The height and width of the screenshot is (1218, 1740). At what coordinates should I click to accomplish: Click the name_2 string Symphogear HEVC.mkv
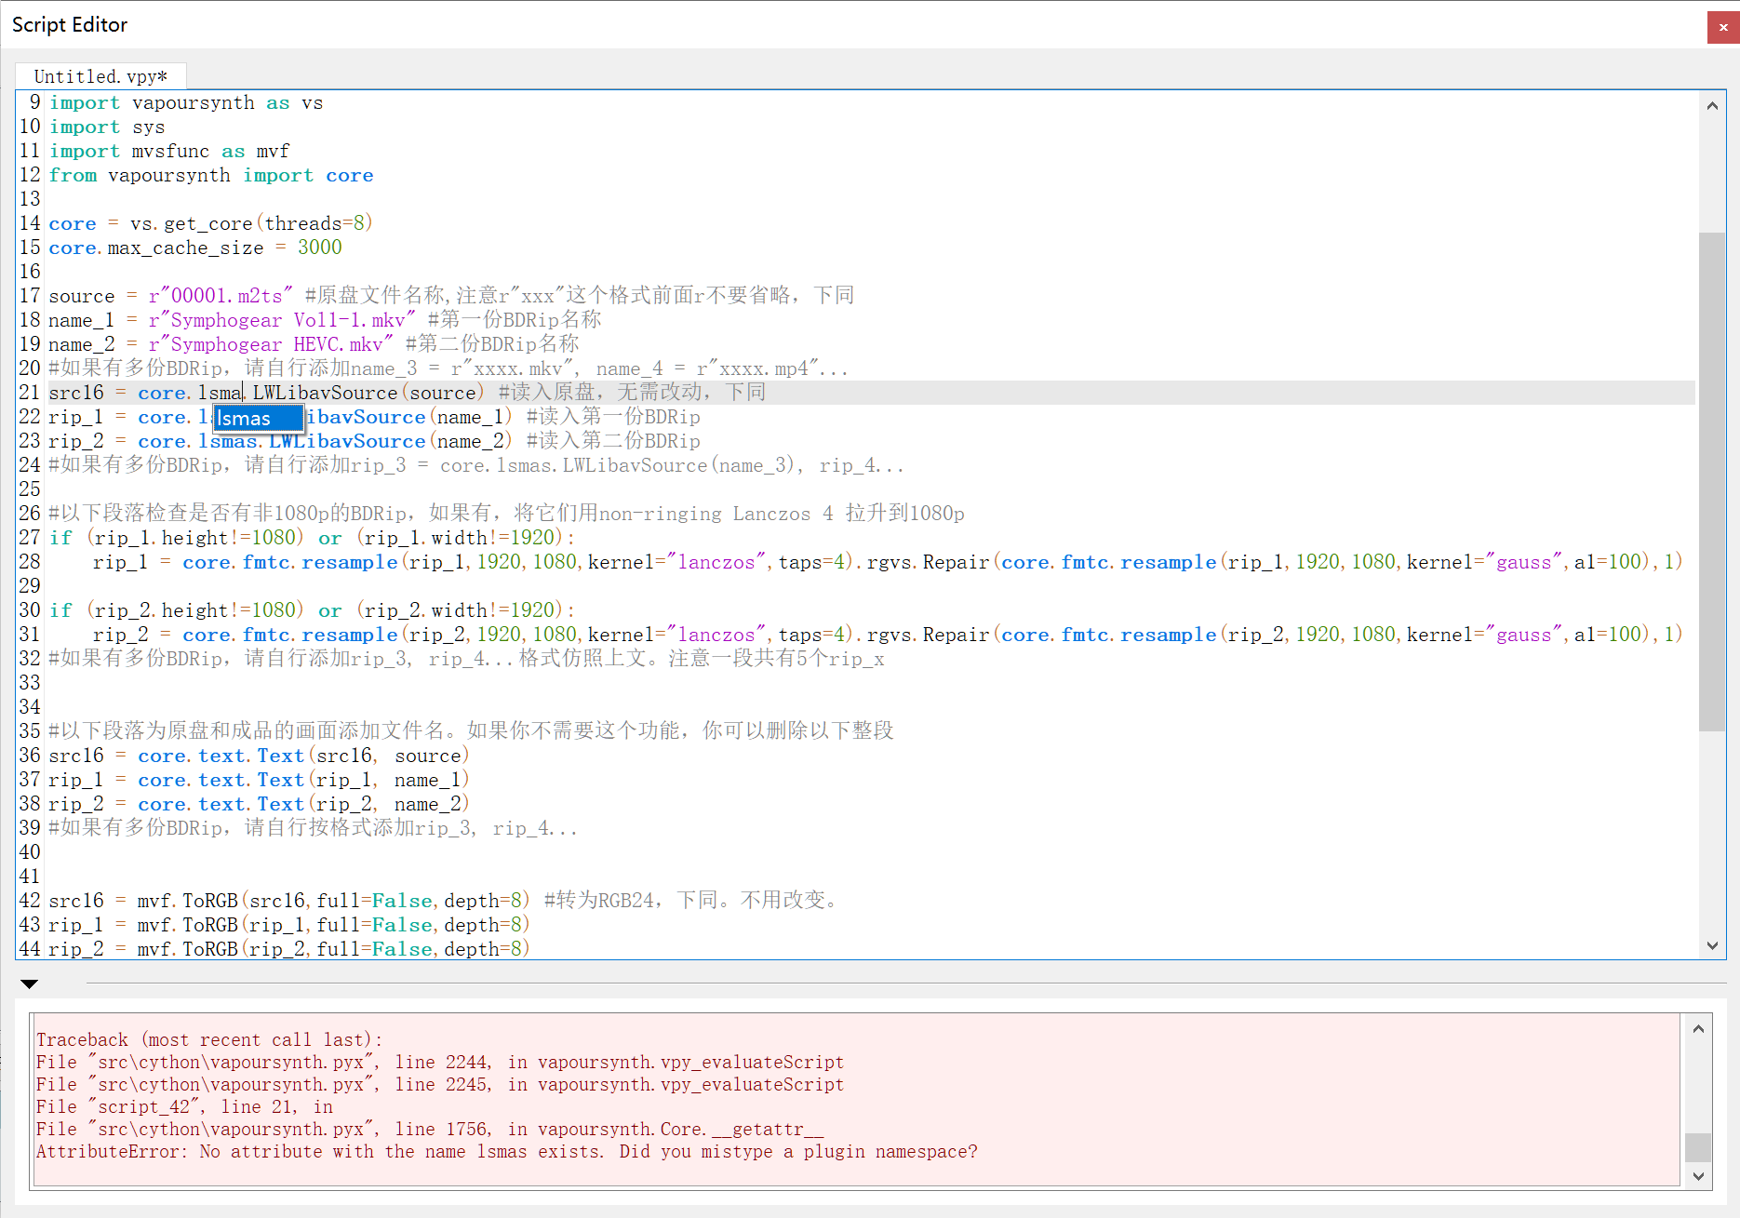tap(271, 344)
